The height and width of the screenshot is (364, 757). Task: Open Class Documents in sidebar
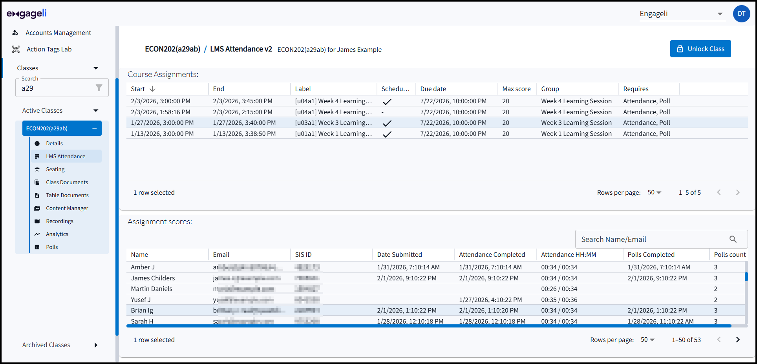pyautogui.click(x=67, y=182)
